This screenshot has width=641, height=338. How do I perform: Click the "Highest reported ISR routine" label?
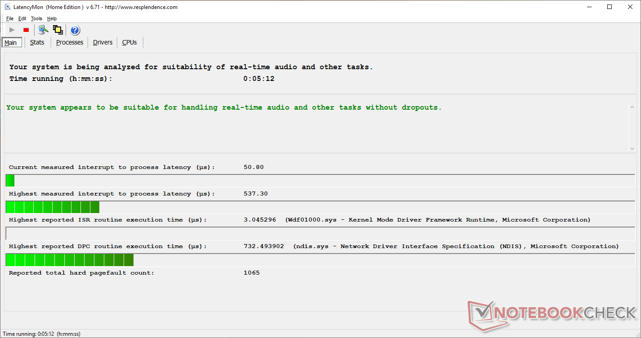108,220
